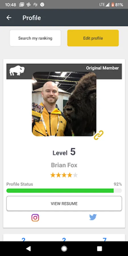Screen dimensions: 128x256
Task: Open the Twitter bird icon link
Action: click(x=93, y=217)
